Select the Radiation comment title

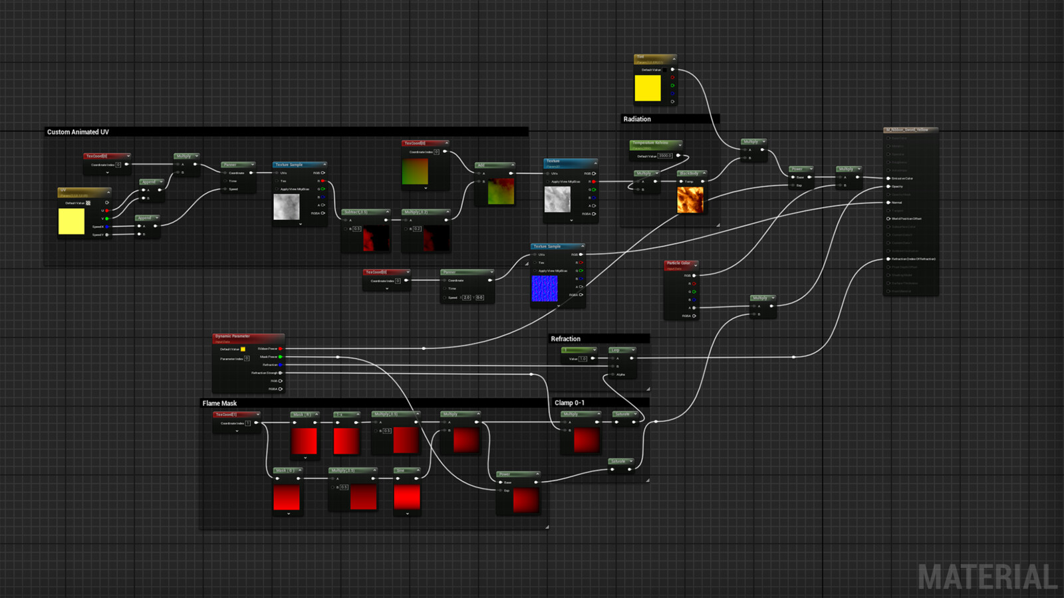637,119
